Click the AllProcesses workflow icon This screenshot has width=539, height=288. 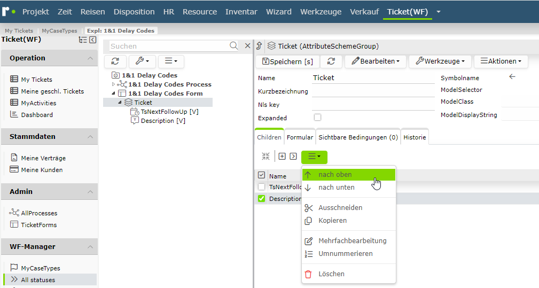(14, 212)
